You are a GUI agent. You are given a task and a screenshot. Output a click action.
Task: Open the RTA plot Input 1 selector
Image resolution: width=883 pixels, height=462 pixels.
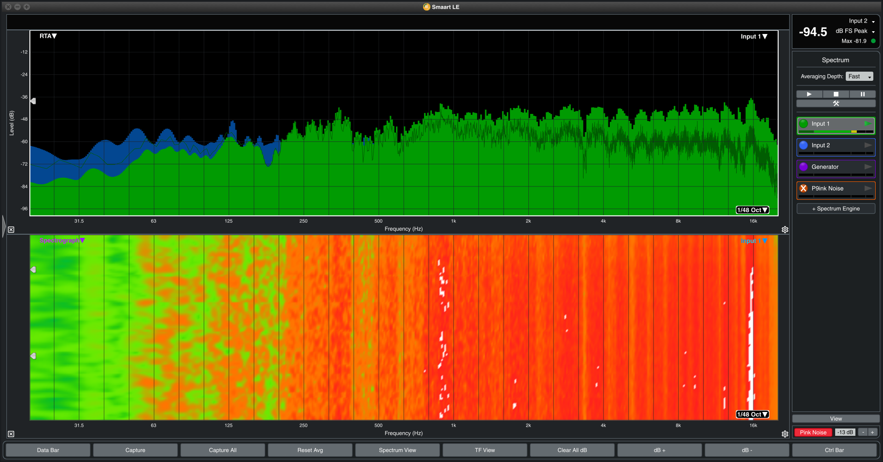click(x=754, y=36)
